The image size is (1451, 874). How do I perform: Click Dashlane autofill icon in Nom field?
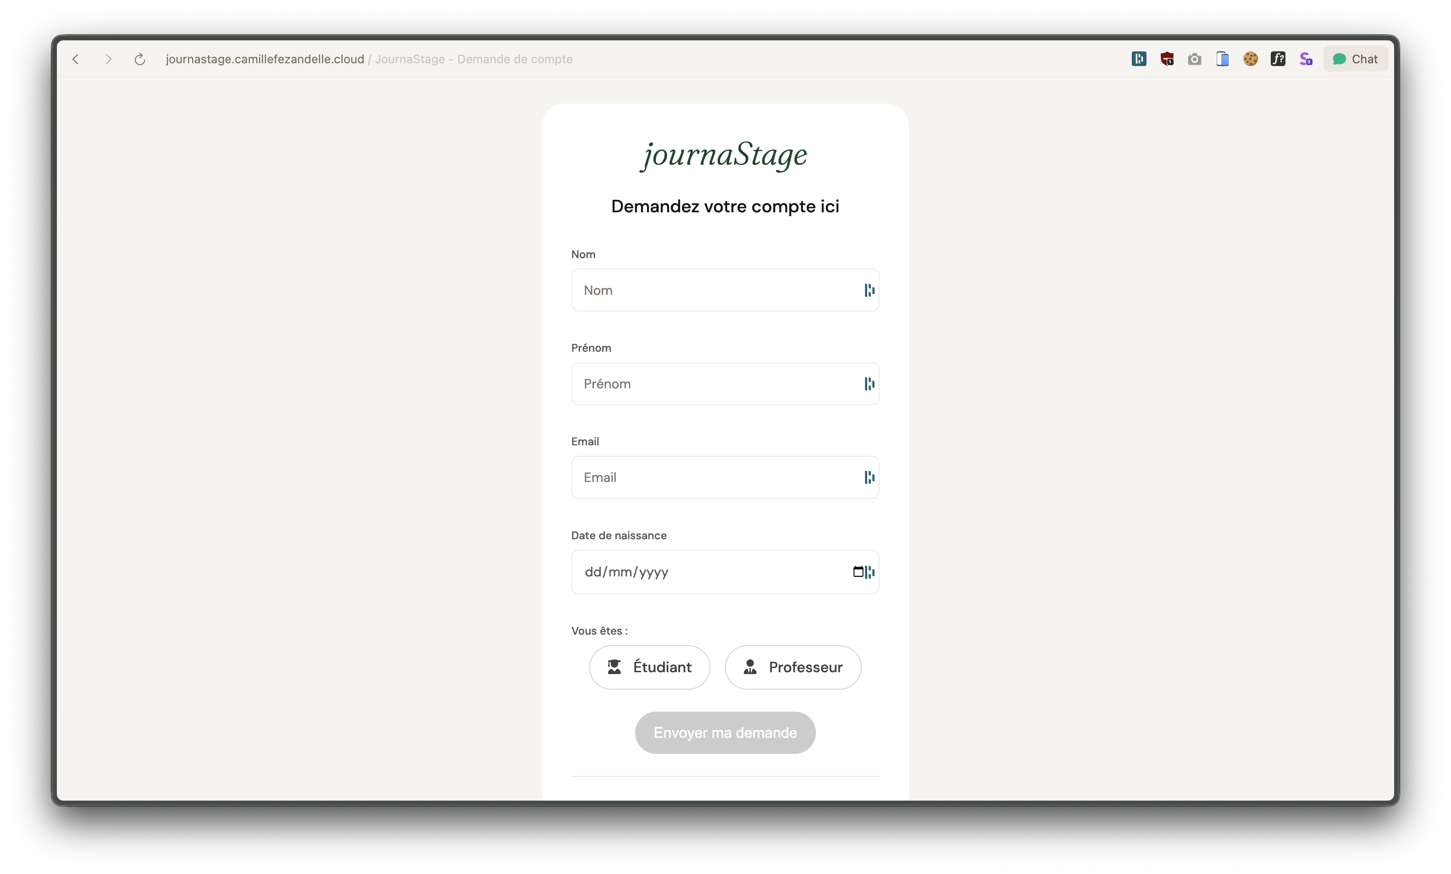coord(869,290)
